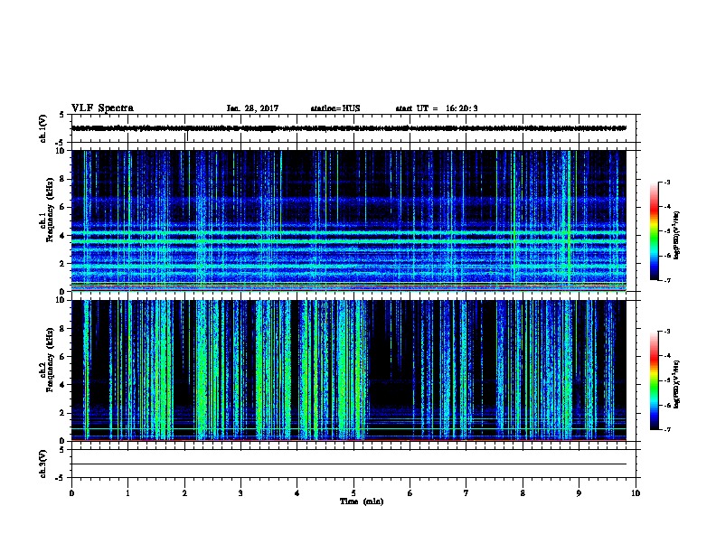Viewport: 716px width, 553px height.
Task: Click the time axis tick label "3"
Action: pyautogui.click(x=240, y=493)
